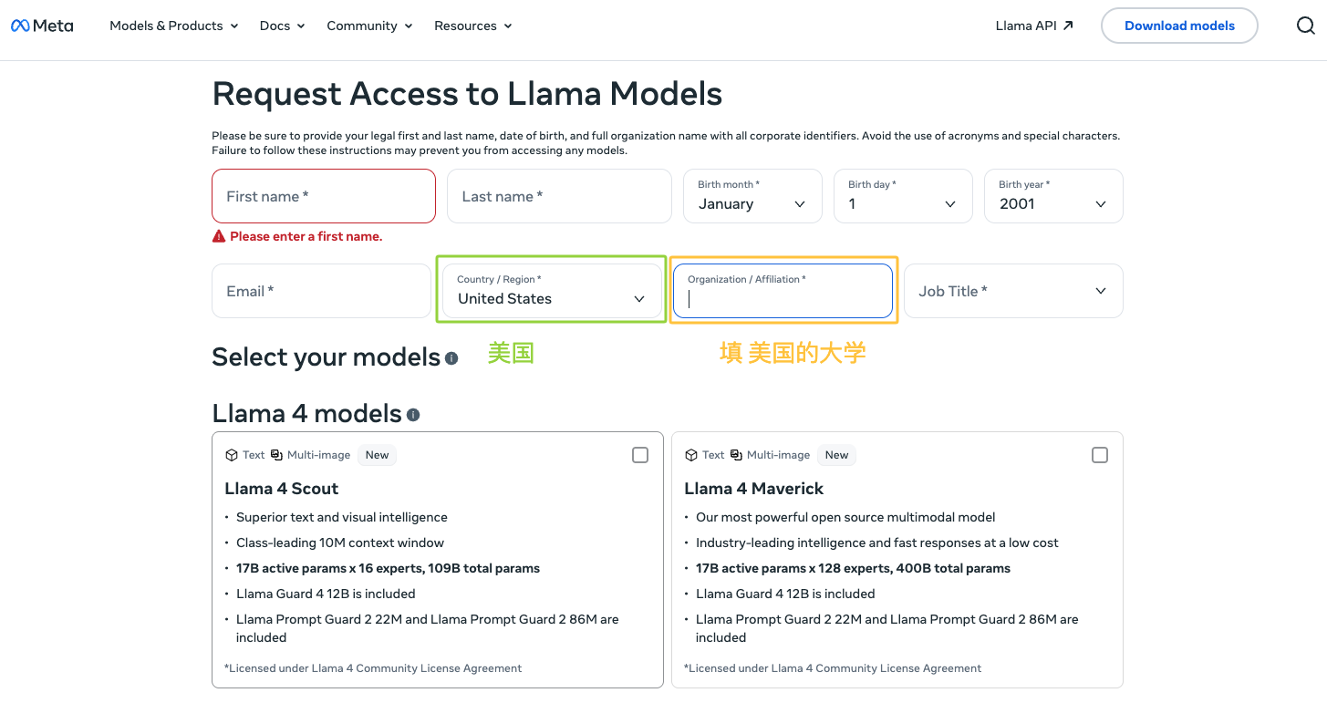
Task: Focus the Last name field
Action: coord(559,196)
